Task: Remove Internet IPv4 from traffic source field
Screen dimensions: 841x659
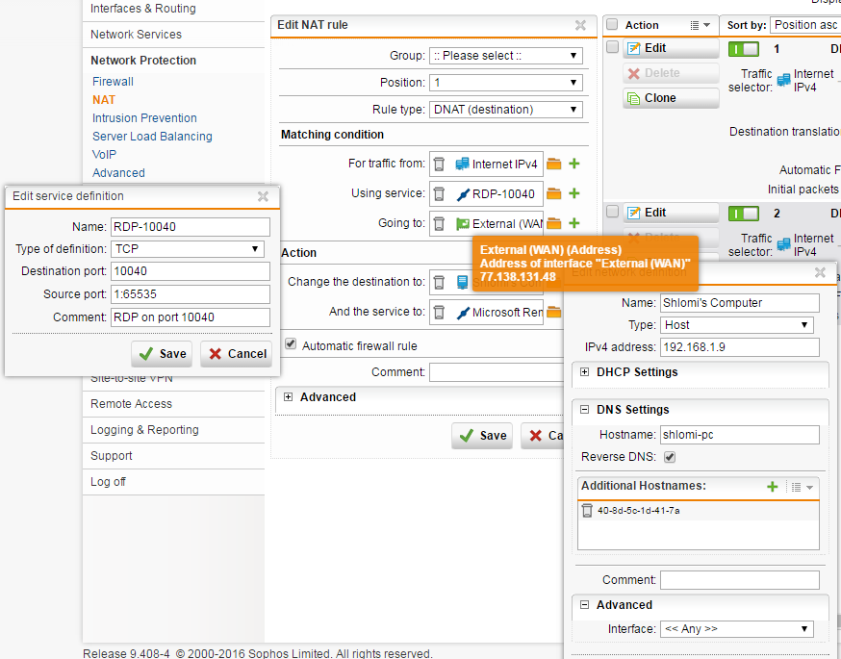Action: [439, 165]
